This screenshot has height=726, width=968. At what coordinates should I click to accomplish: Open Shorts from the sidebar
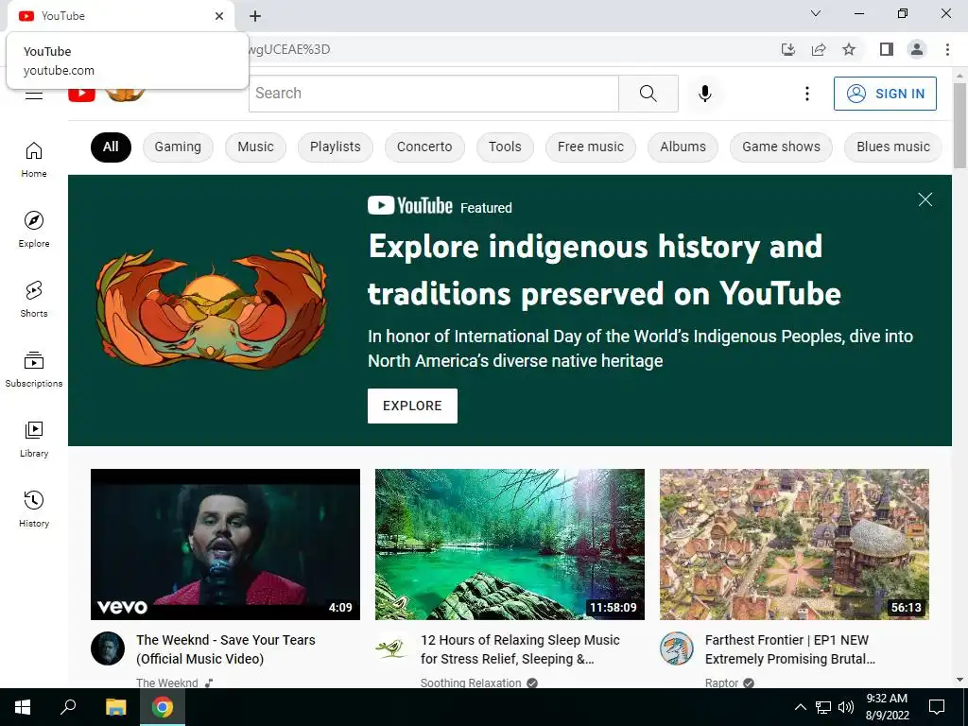33,299
